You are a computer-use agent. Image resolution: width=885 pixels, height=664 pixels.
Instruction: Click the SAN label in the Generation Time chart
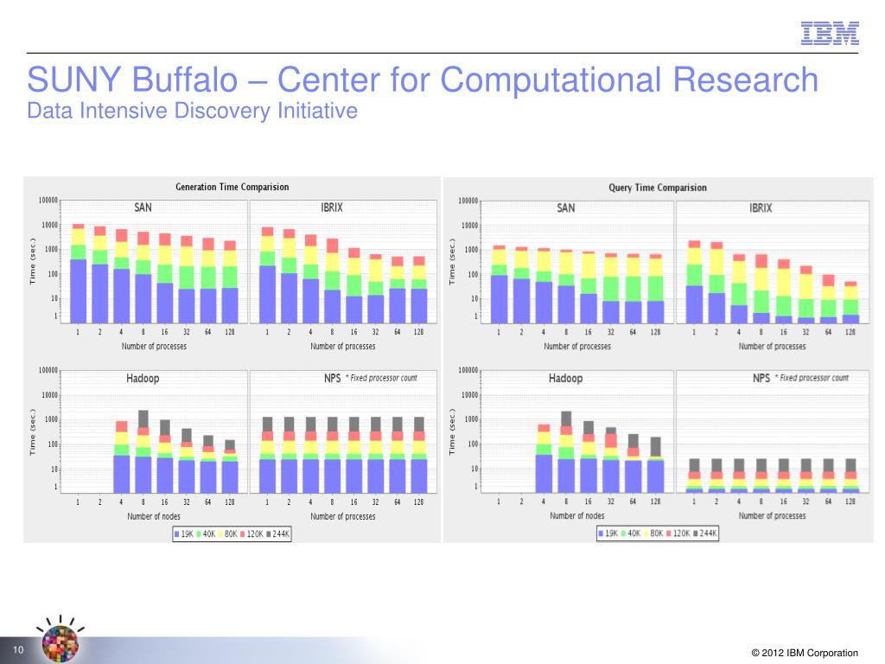point(143,207)
